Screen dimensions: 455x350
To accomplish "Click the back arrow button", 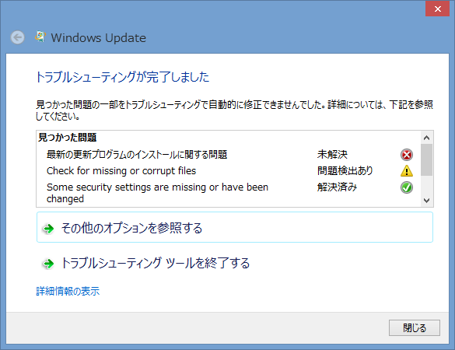I will (17, 37).
